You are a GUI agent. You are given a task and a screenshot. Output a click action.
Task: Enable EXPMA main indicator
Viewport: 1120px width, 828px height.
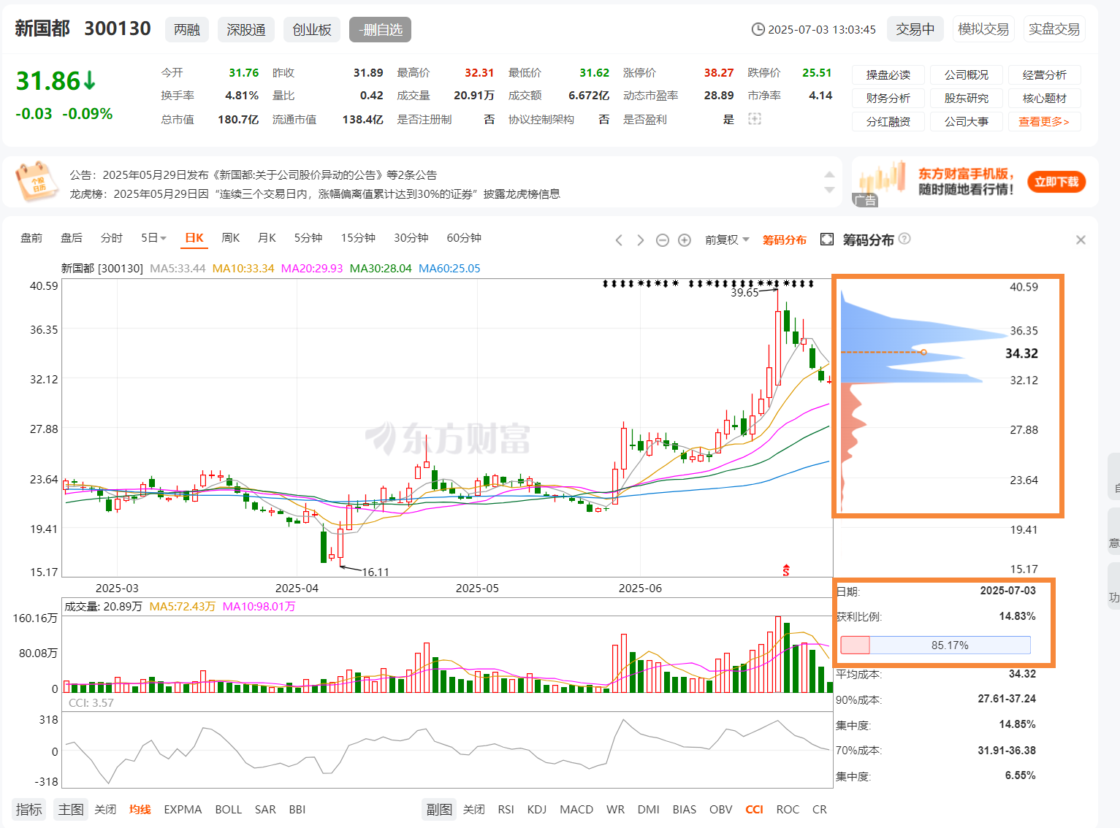183,809
